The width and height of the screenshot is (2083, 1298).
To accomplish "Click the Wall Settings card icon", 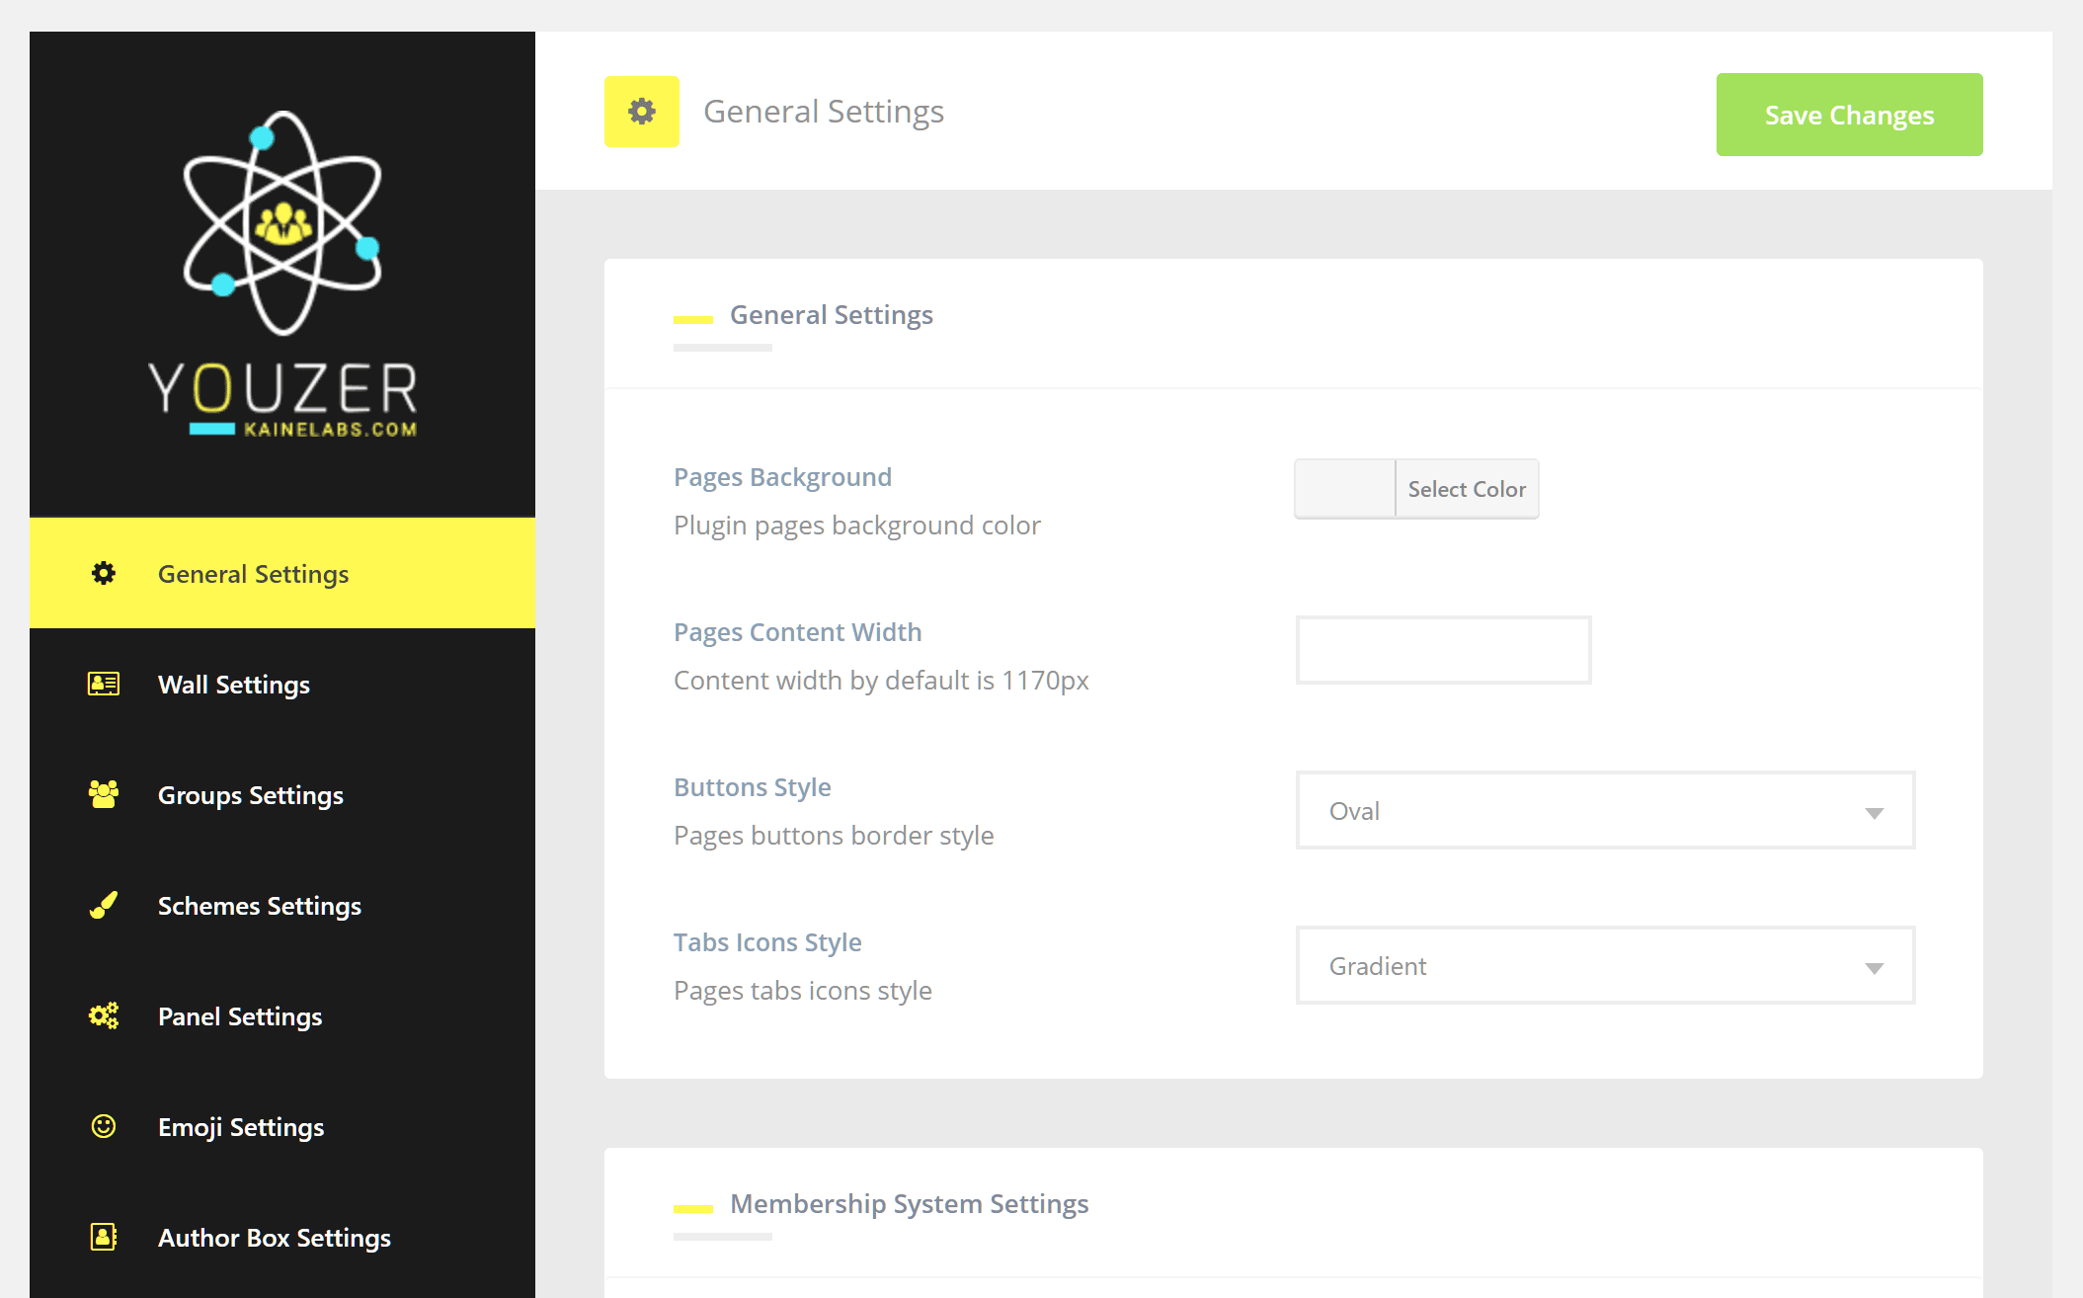I will 104,684.
